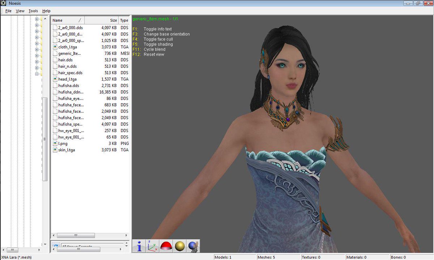
Task: Select the blue textured sphere preview icon
Action: 192,246
